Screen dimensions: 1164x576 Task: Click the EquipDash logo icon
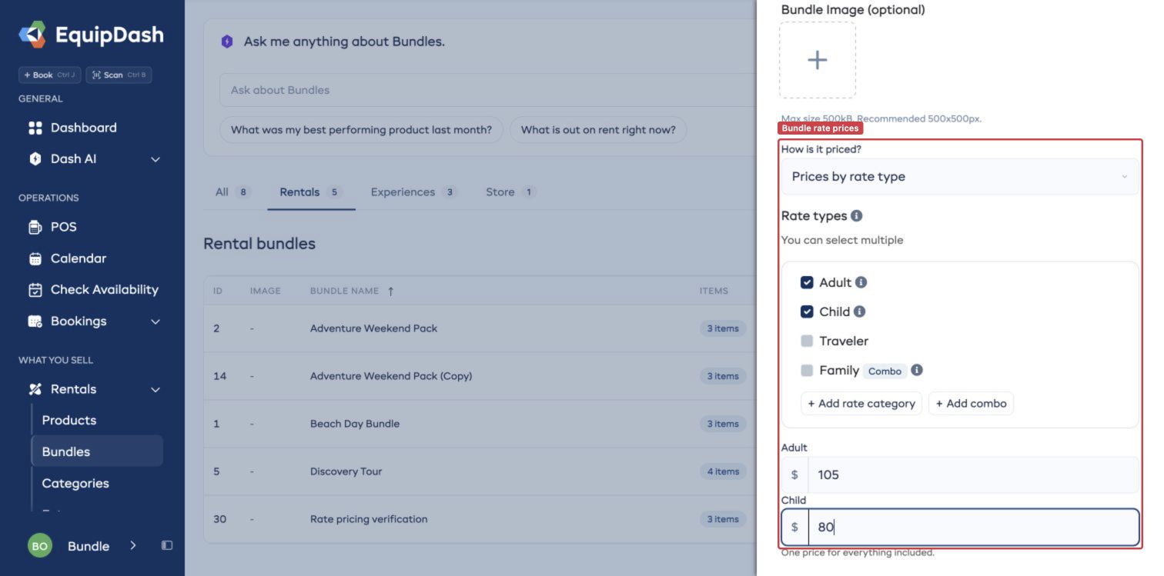(32, 35)
